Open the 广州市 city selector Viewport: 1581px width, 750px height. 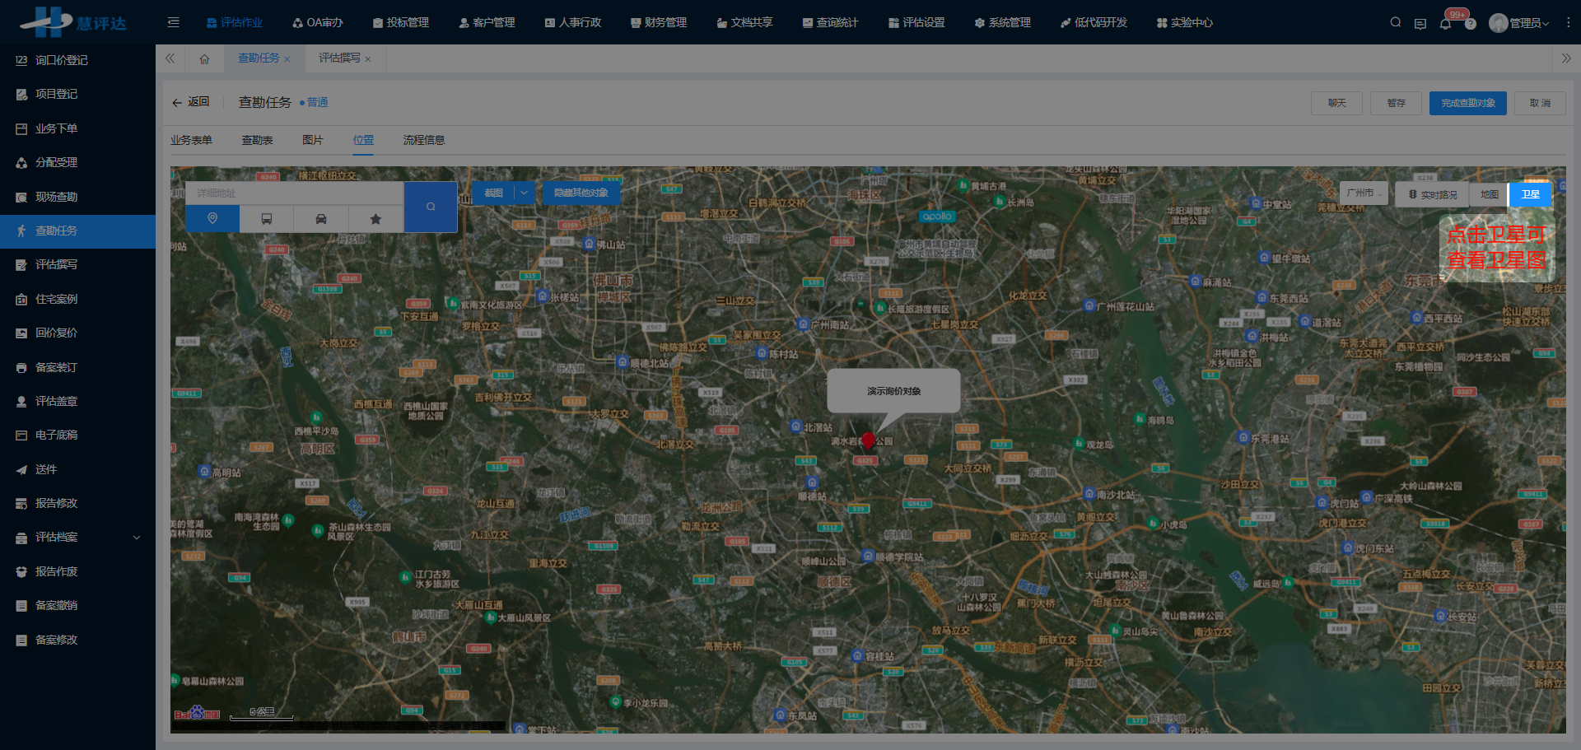point(1363,193)
